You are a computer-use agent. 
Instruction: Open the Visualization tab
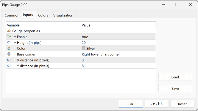pos(63,15)
